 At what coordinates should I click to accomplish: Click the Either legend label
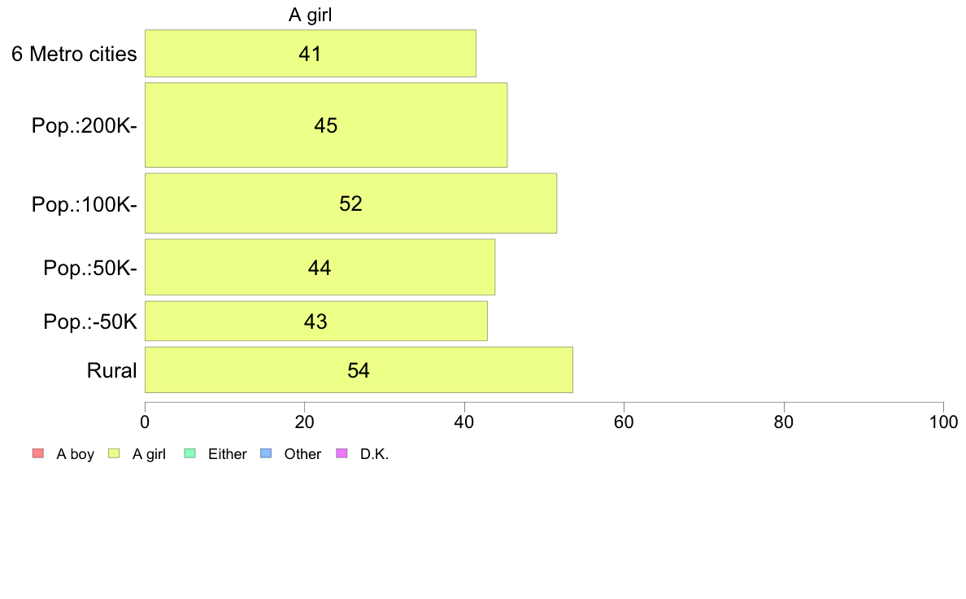[228, 454]
